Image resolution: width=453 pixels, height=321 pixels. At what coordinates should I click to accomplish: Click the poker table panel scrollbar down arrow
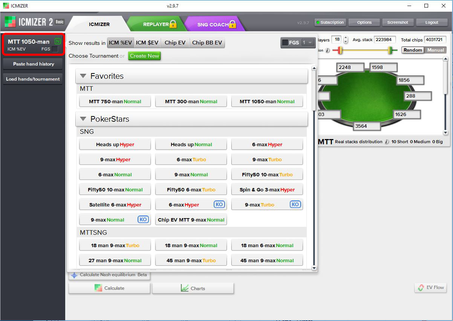click(445, 133)
